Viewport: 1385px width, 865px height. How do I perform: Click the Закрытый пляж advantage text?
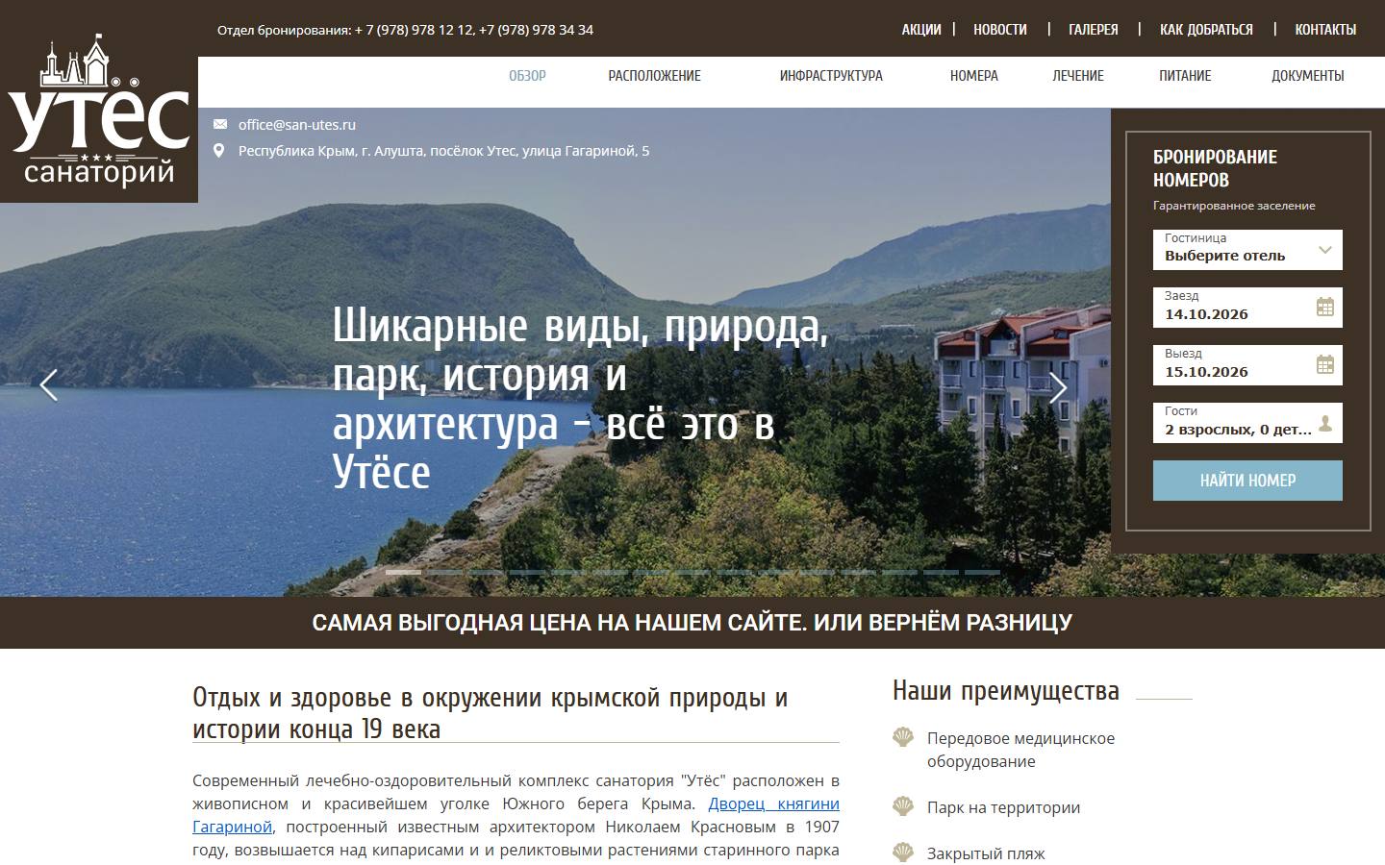(986, 853)
